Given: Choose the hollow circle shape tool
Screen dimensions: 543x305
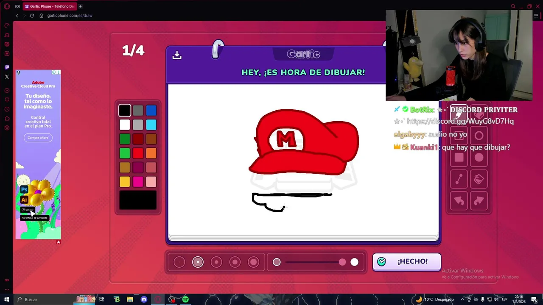Looking at the screenshot, I should [x=479, y=136].
